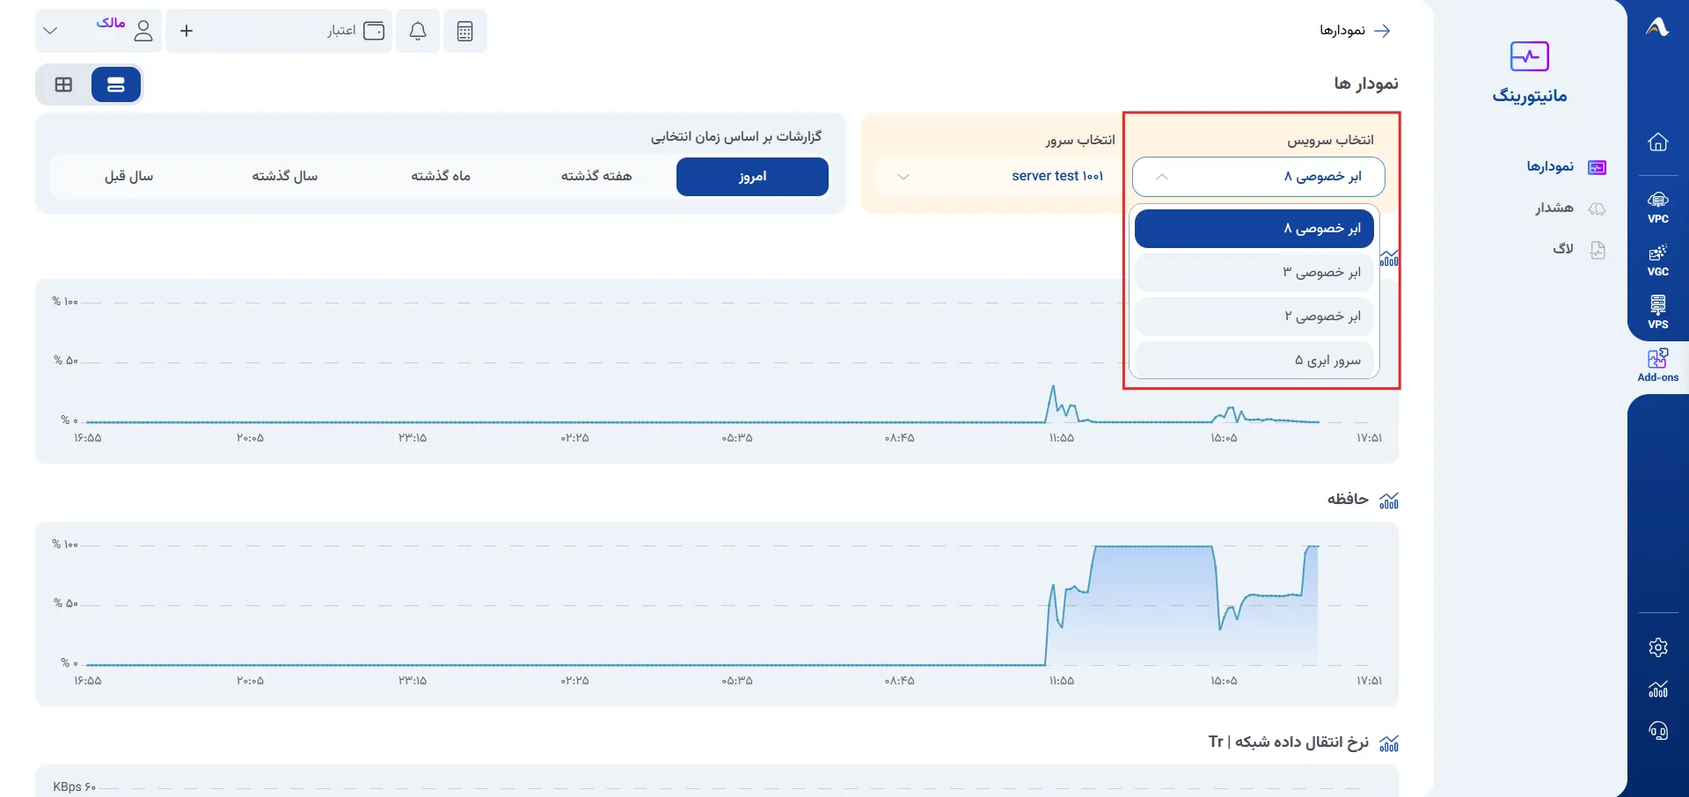Open the calculator icon in the top bar
The height and width of the screenshot is (797, 1689).
[x=465, y=31]
